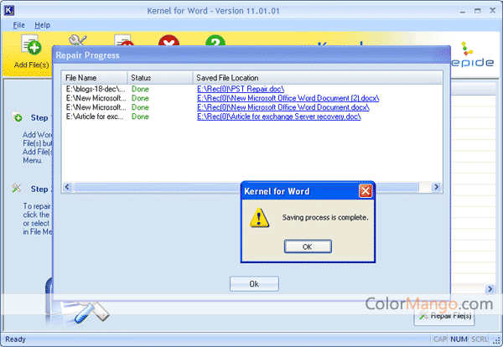Click the Step 1 green plus icon

click(18, 117)
